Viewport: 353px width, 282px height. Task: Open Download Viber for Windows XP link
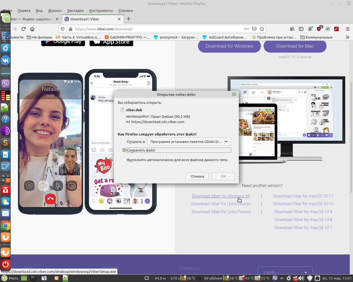coord(221,196)
